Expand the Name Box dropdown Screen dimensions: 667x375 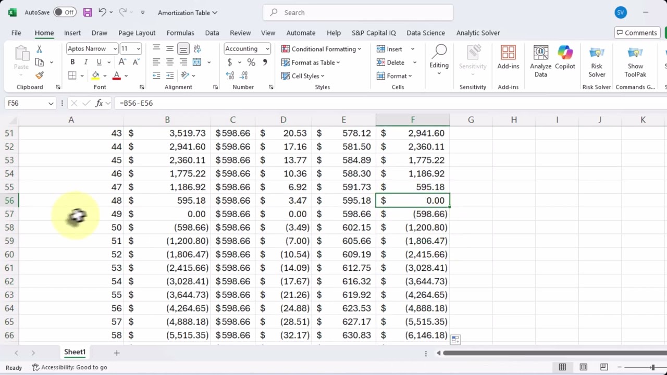(51, 103)
